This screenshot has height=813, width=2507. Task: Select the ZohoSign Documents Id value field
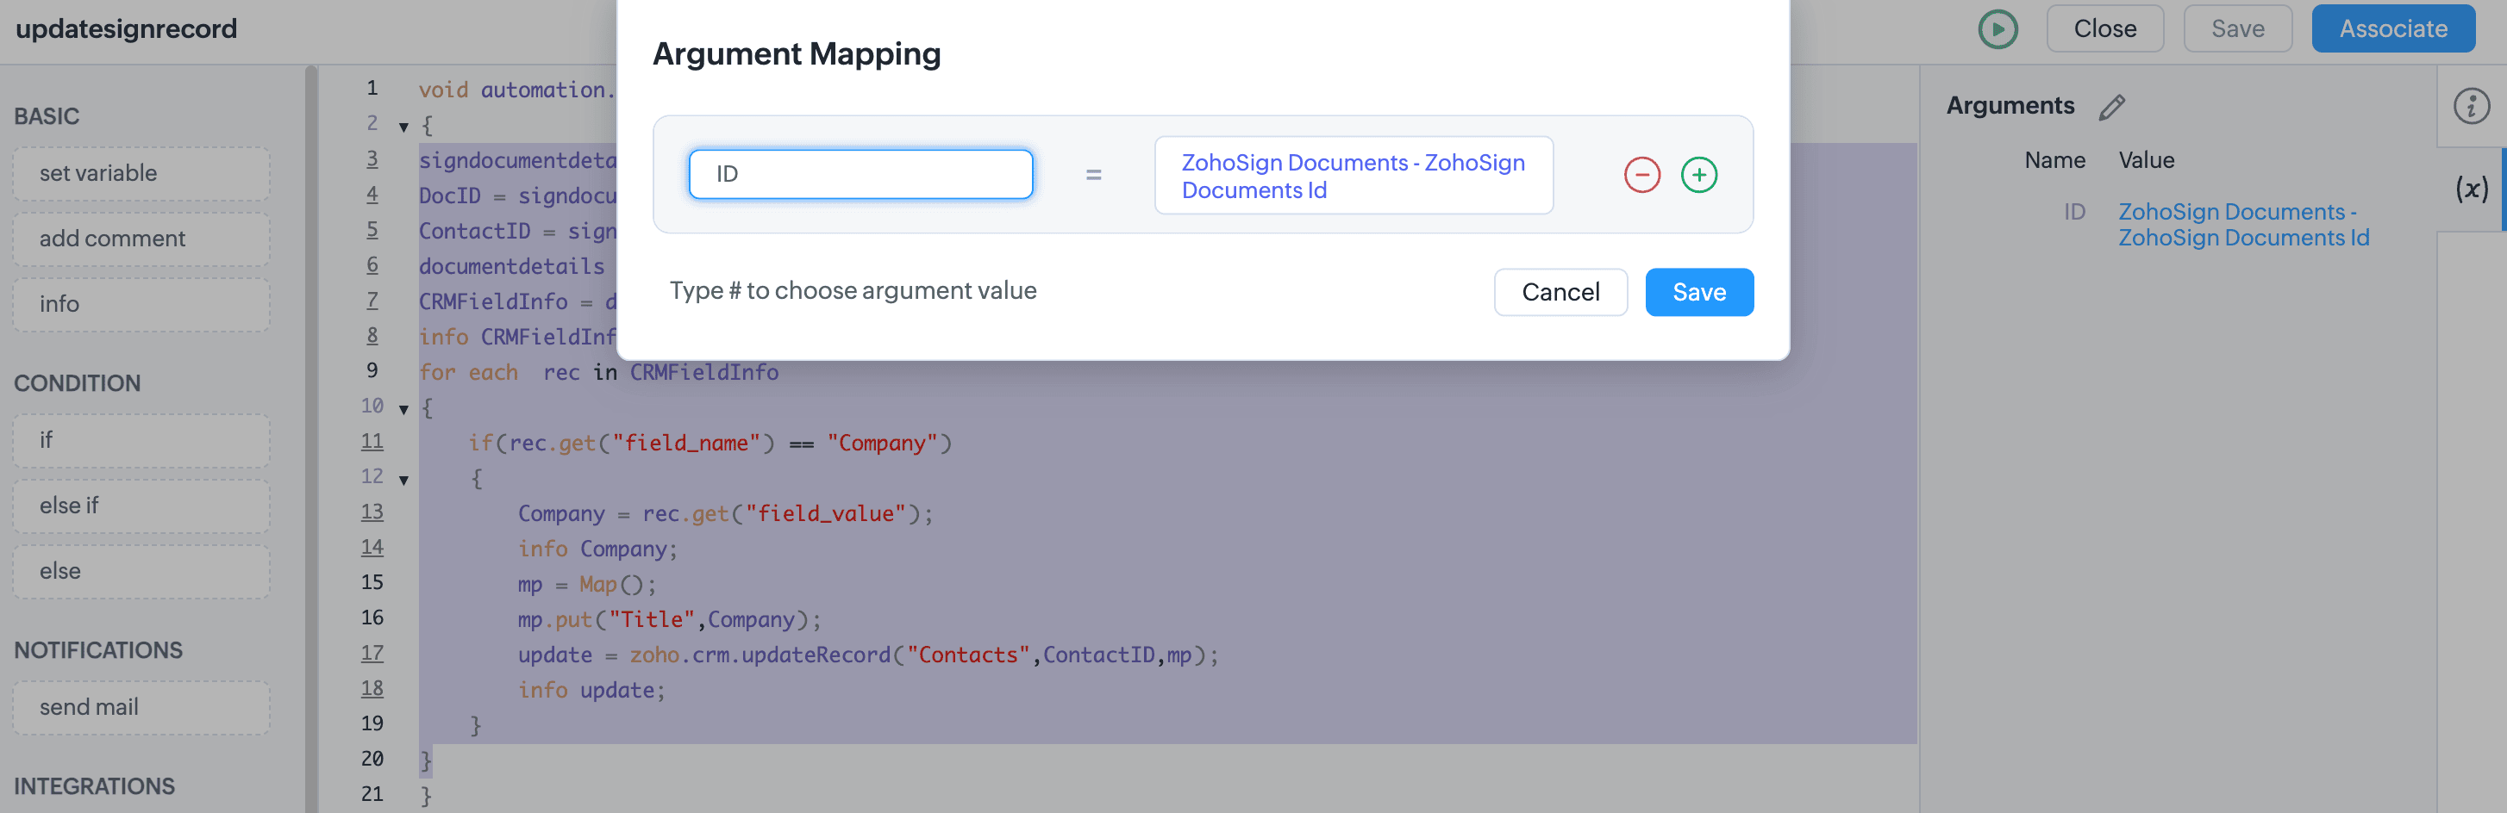(x=1353, y=176)
